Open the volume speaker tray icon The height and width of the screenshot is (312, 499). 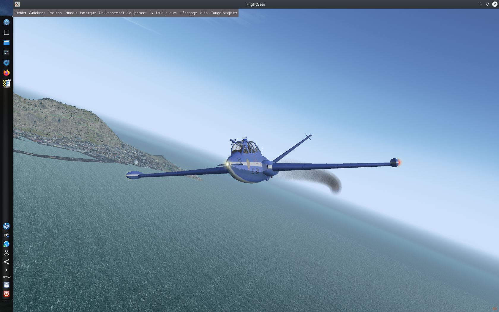(x=6, y=262)
